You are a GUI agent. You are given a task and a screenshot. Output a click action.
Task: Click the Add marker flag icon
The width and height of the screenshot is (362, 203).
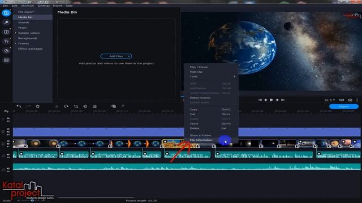(123, 106)
